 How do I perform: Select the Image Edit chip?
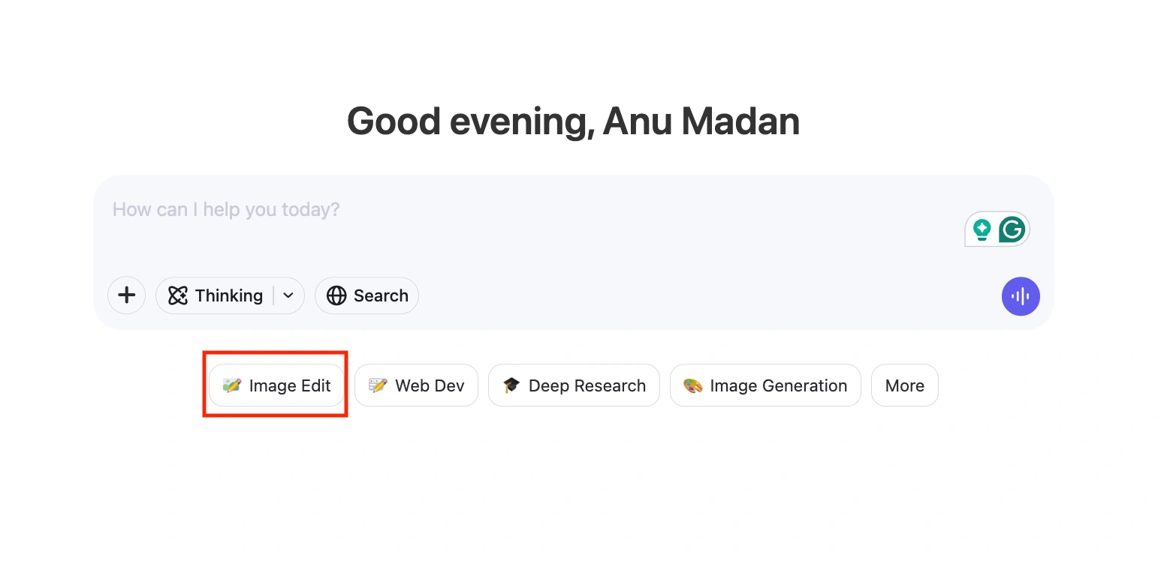pos(276,385)
